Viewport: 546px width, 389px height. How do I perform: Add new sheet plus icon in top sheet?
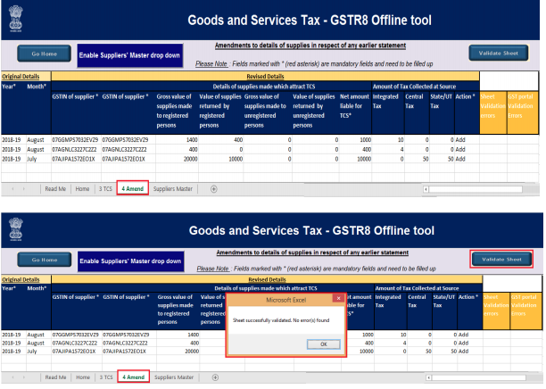(214, 189)
